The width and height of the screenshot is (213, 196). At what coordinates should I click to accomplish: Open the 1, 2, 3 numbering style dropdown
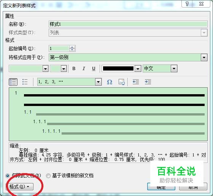point(98,82)
